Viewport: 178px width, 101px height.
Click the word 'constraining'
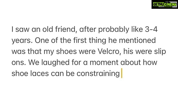tap(98, 74)
